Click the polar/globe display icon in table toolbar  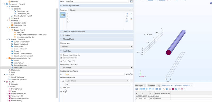click(160, 89)
